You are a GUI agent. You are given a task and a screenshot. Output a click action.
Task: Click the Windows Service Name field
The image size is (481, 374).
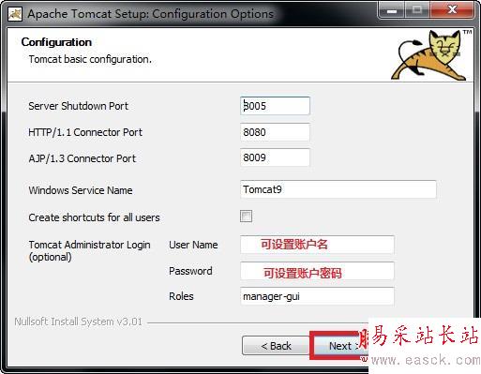(338, 189)
